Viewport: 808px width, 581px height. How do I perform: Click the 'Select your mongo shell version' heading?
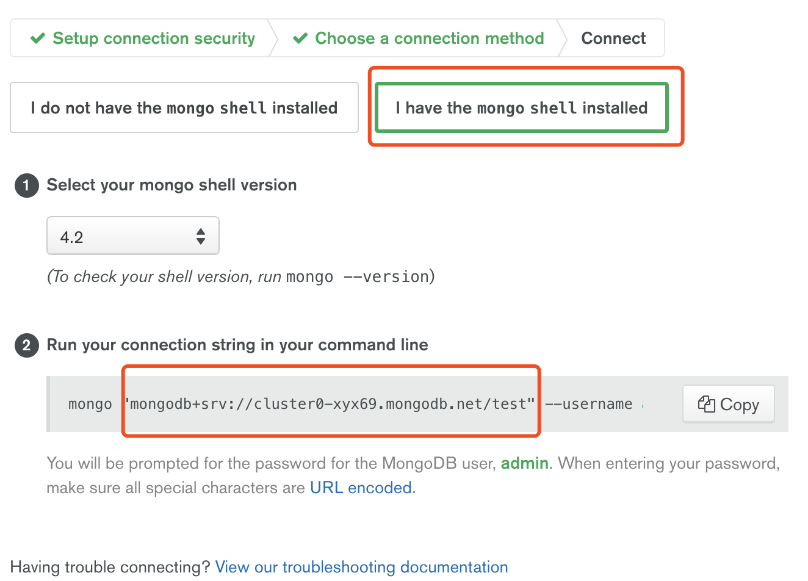click(x=171, y=185)
